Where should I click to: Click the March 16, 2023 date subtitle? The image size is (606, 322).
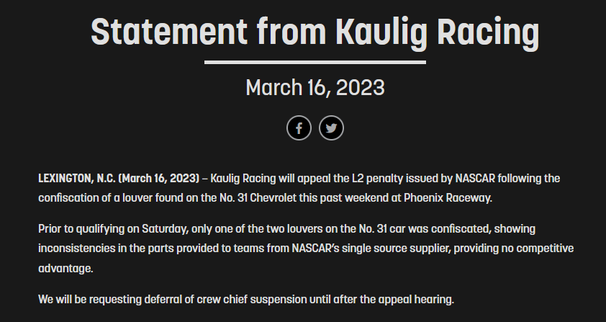pyautogui.click(x=315, y=88)
